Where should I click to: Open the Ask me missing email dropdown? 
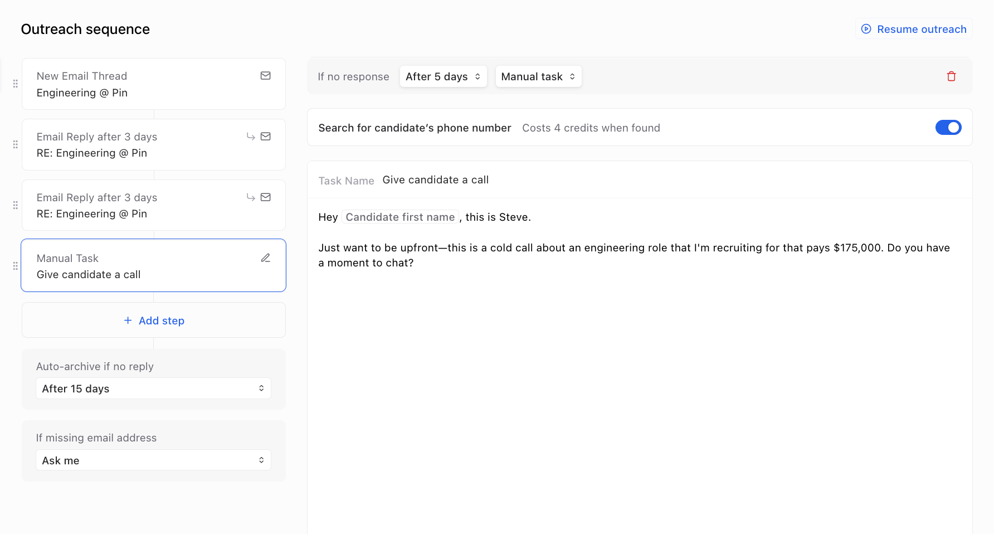(x=153, y=460)
